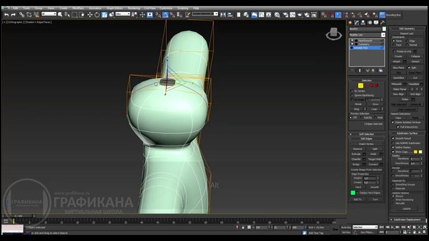Screen dimensions: 429x241
Task: Click the Grow selection button
Action: (375, 104)
